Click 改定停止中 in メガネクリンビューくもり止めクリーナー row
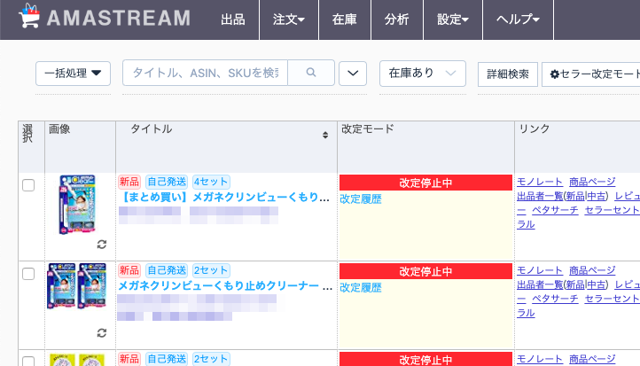The image size is (640, 366). click(x=425, y=271)
